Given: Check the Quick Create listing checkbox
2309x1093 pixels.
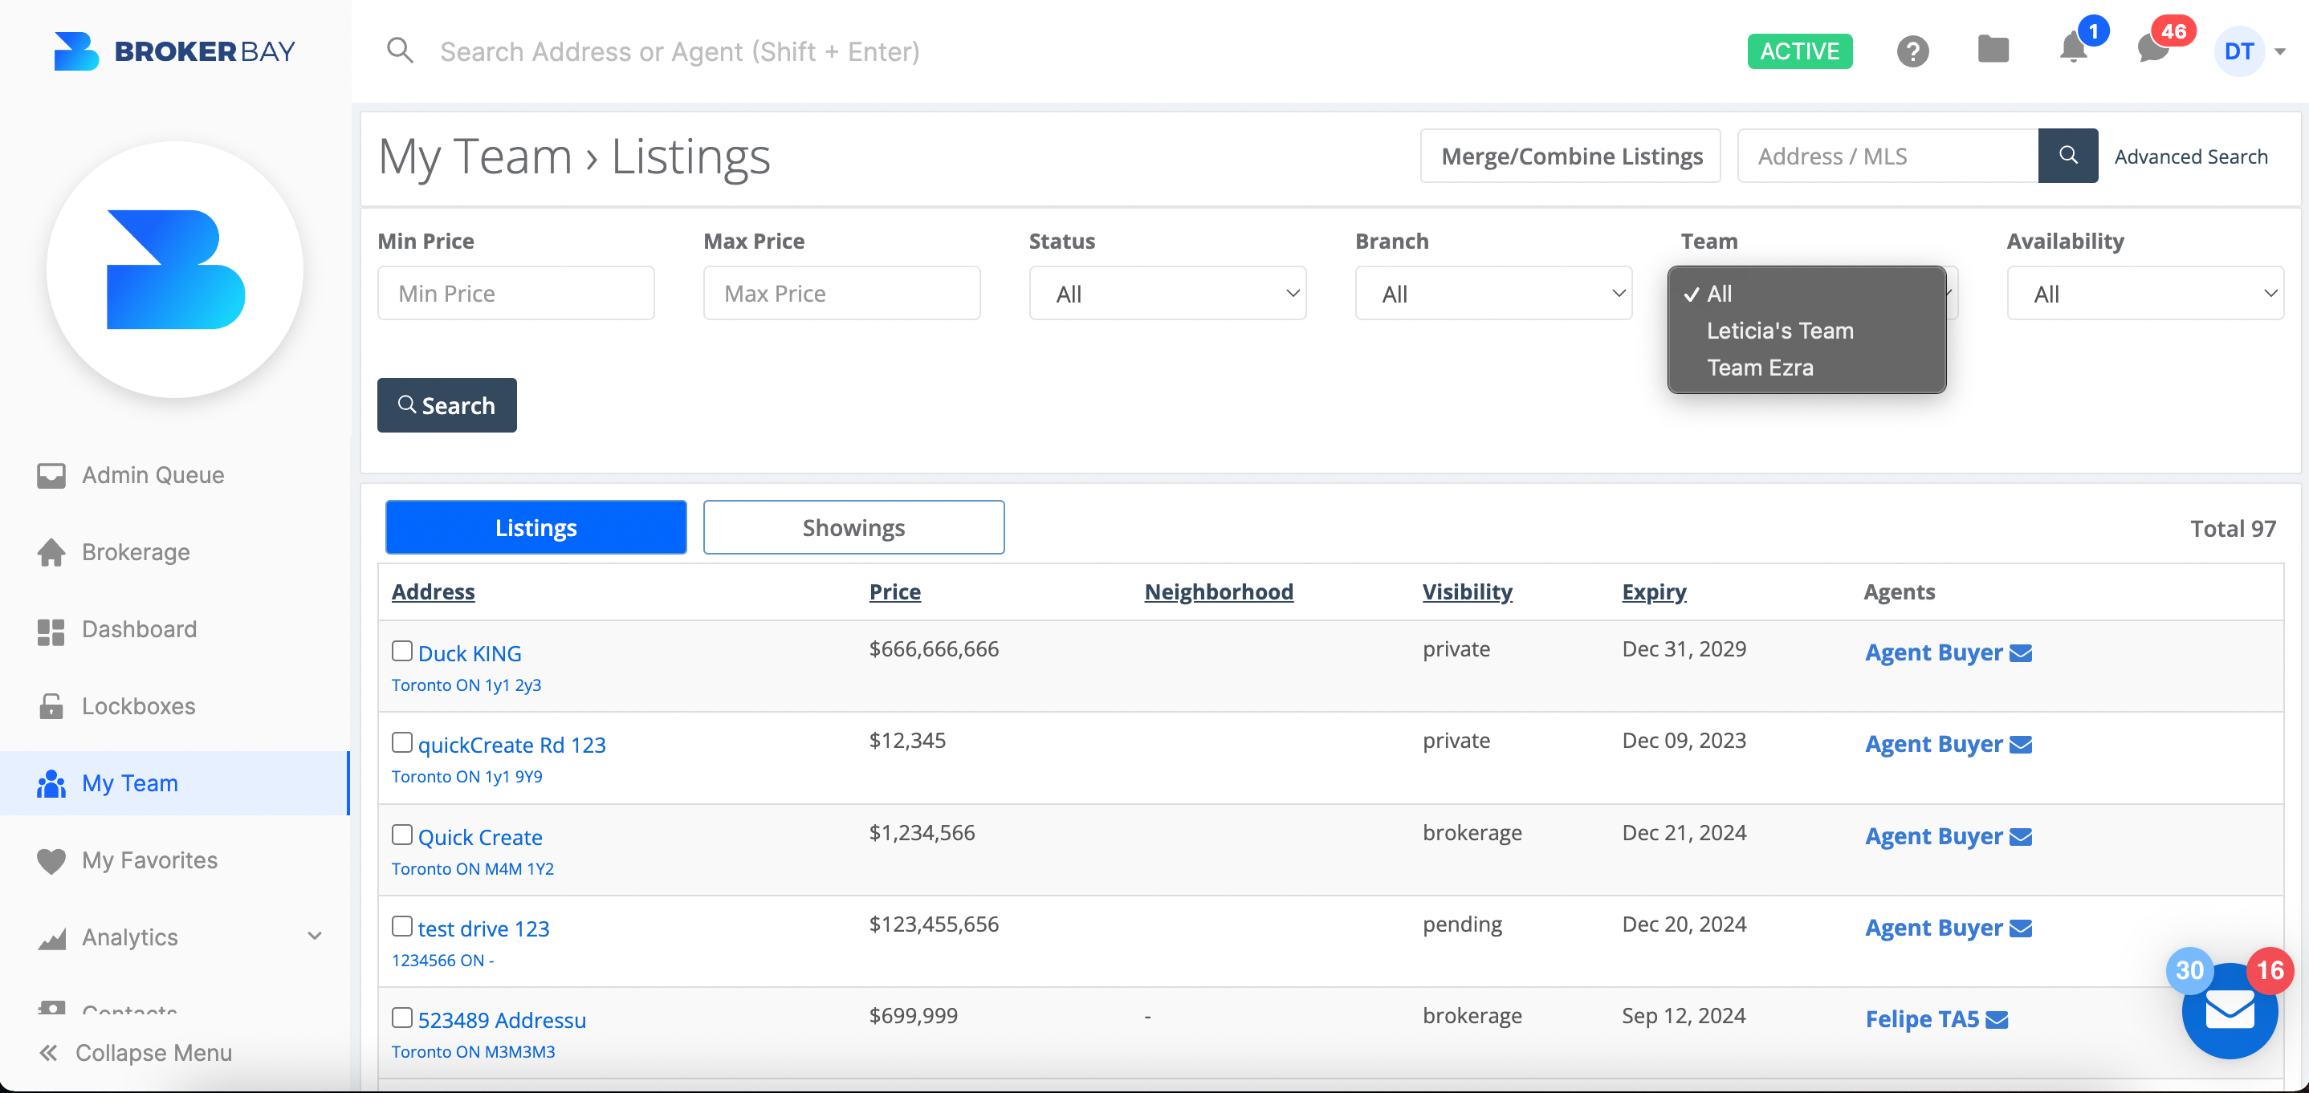Looking at the screenshot, I should tap(402, 834).
